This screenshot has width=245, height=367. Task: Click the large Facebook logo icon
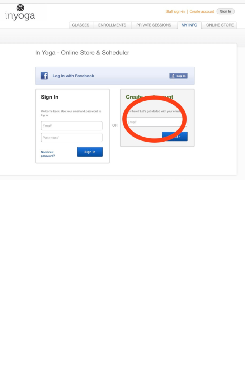44,76
